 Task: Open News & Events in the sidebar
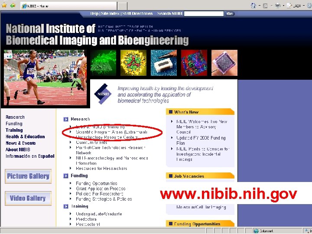(21, 143)
